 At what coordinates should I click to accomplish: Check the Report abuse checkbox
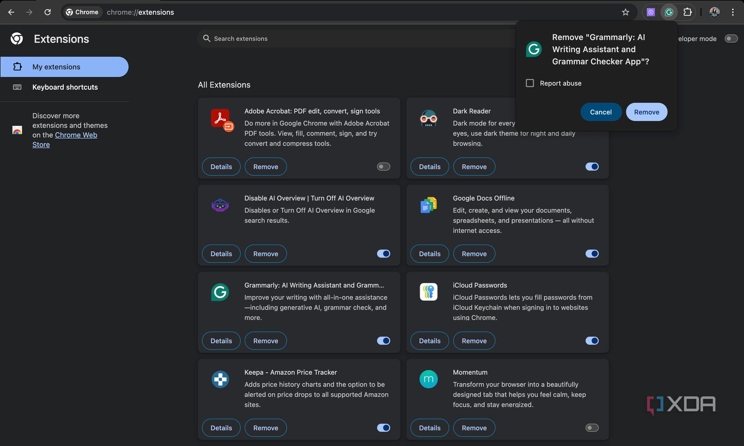pos(530,83)
